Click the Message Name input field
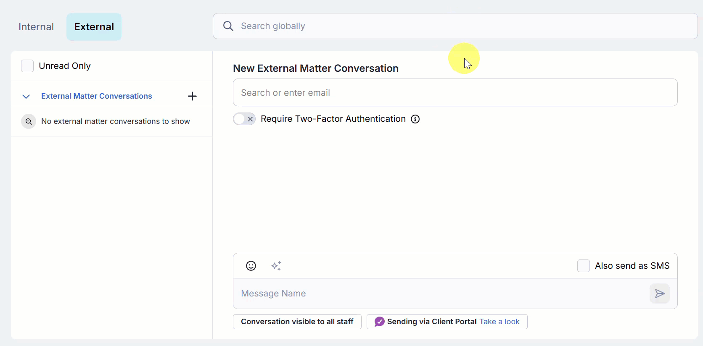Screen dimensions: 703x346 (x=441, y=294)
